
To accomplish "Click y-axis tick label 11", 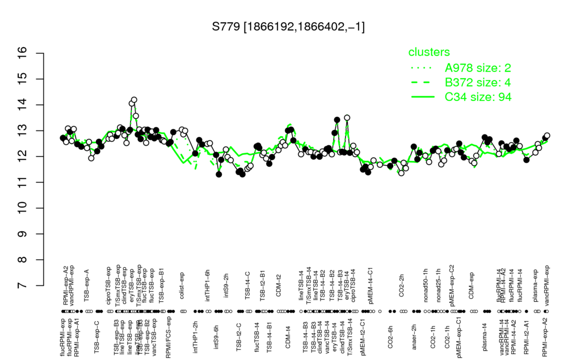I will click(x=23, y=182).
